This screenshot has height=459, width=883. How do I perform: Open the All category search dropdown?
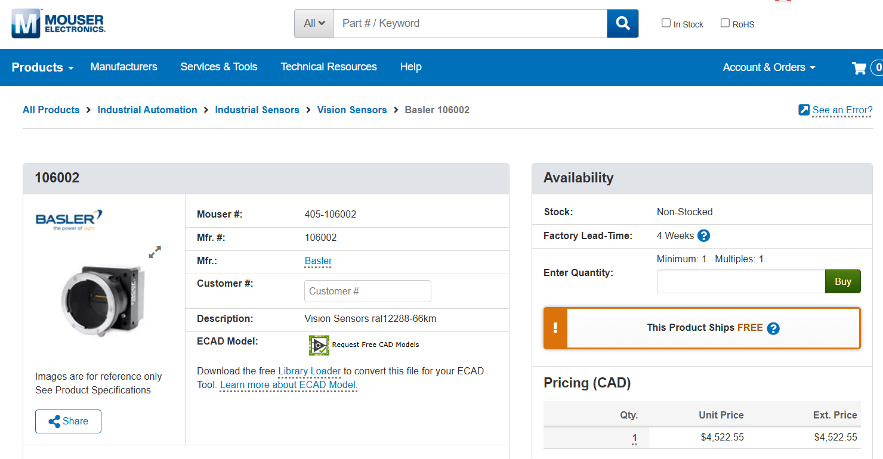pos(314,24)
